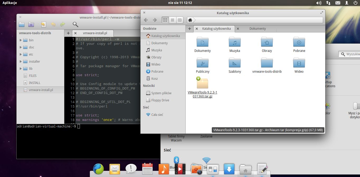Select the Muzyka folder icon in file grid
This screenshot has width=360, height=177.
click(235, 42)
